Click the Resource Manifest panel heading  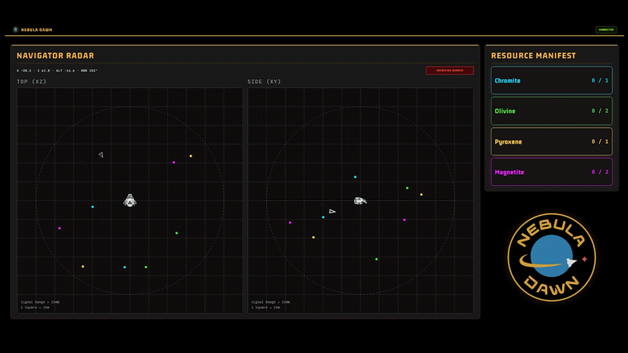point(534,56)
